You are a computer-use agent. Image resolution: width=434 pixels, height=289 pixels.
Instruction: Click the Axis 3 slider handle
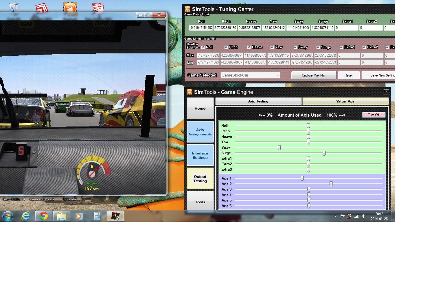click(x=309, y=189)
